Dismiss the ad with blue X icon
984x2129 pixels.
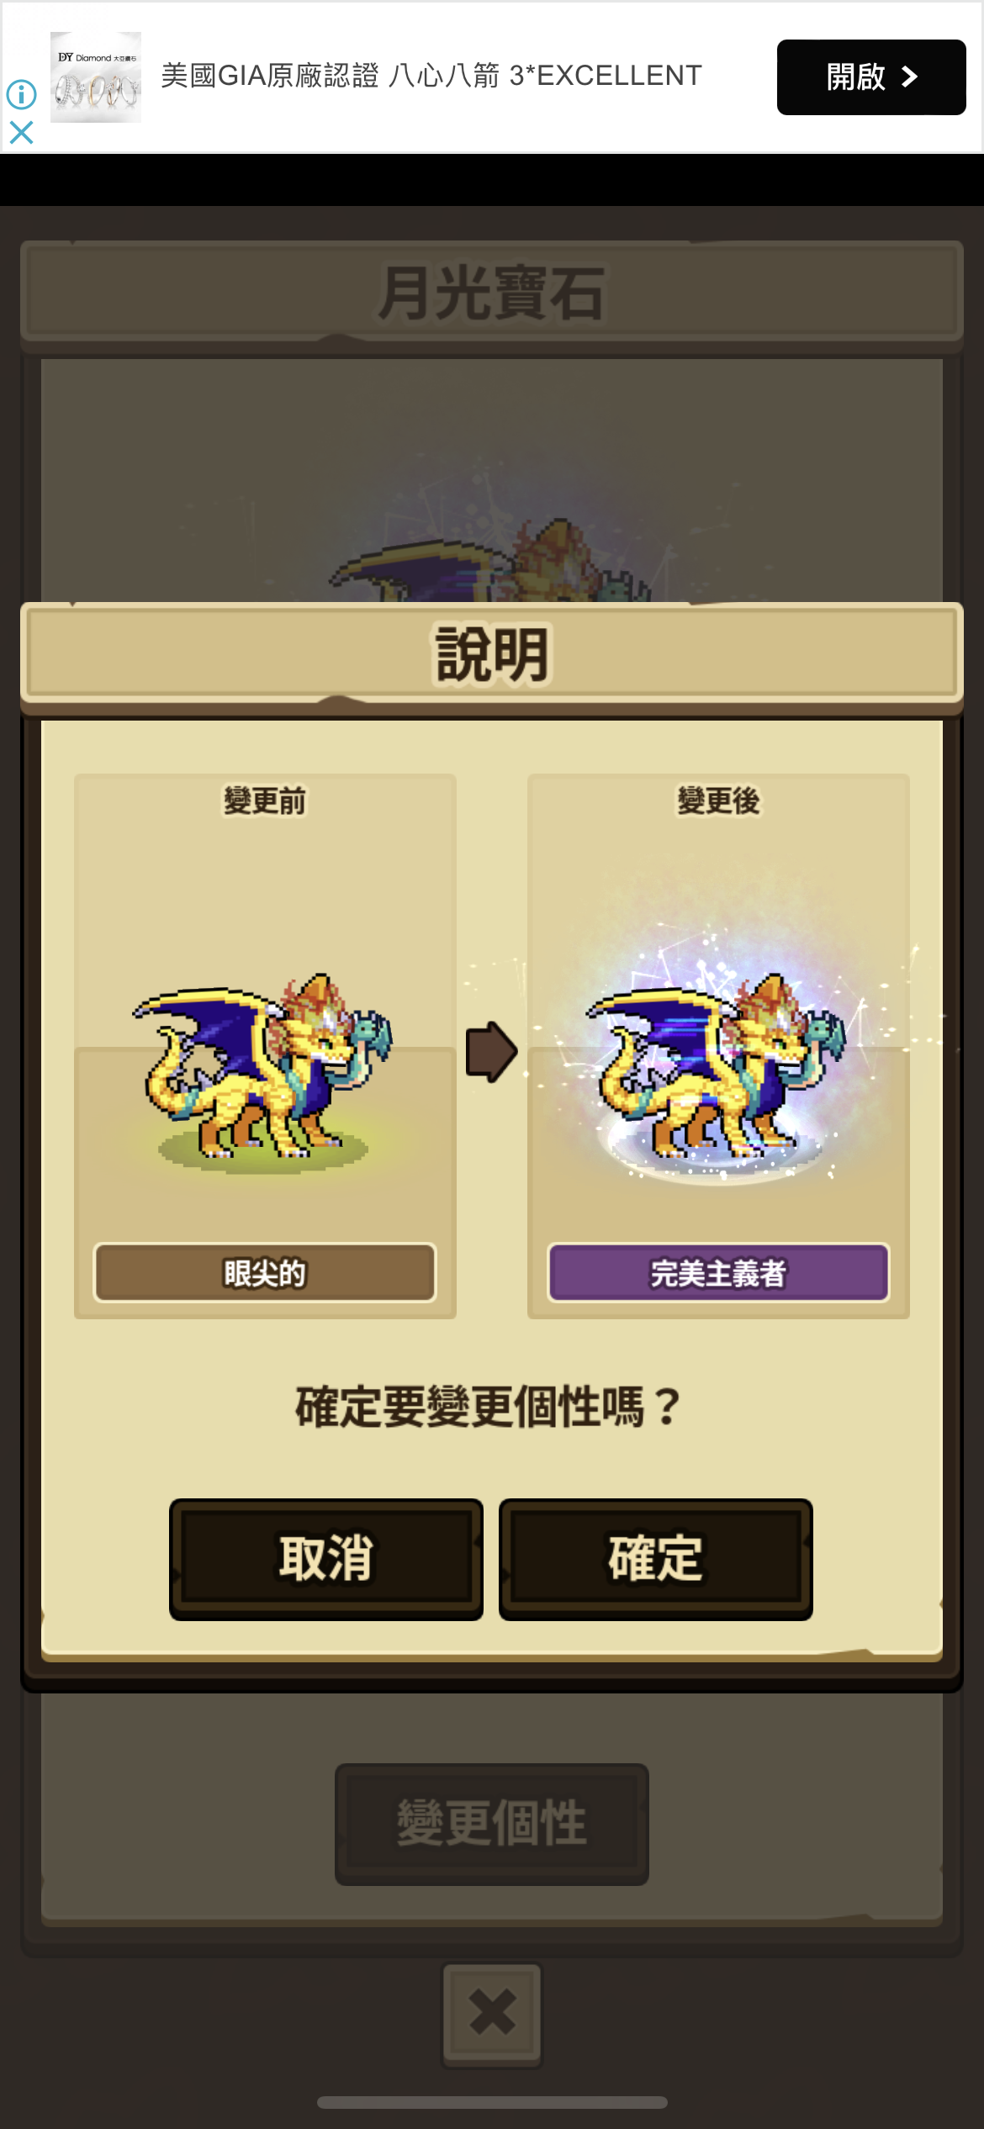[21, 132]
